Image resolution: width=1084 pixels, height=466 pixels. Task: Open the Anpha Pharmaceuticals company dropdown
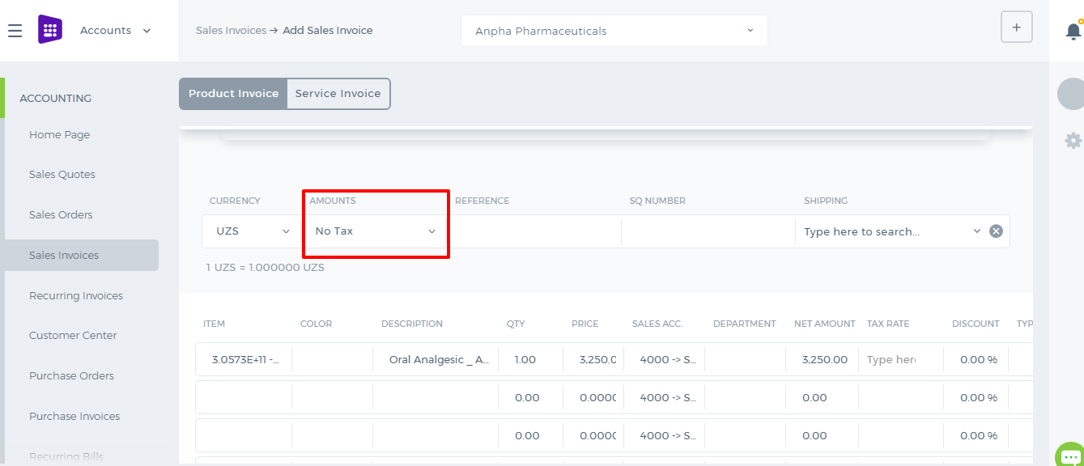coord(614,31)
